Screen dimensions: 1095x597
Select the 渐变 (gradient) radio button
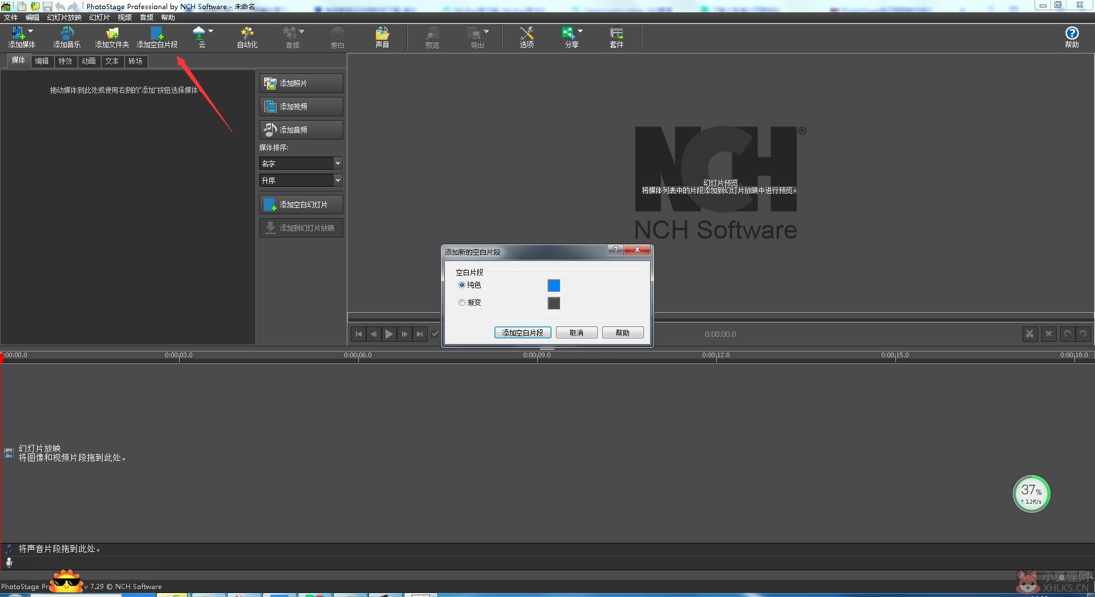[x=462, y=302]
